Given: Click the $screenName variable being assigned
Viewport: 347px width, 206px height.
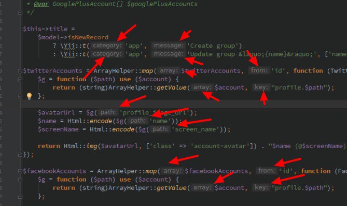Looking at the screenshot, I should click(58, 129).
